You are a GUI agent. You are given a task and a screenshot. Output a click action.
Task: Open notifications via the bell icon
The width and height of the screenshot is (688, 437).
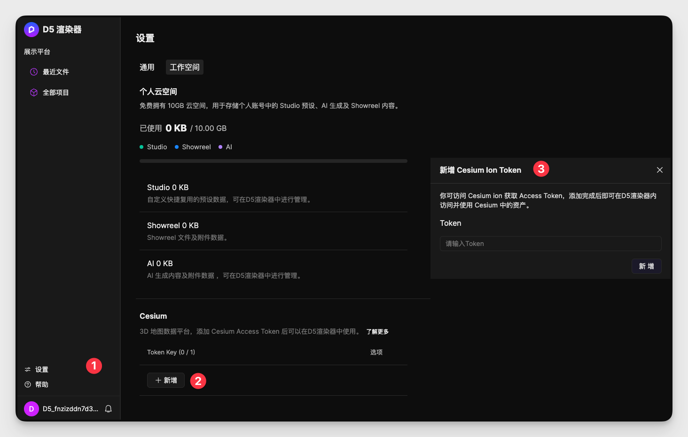(109, 409)
